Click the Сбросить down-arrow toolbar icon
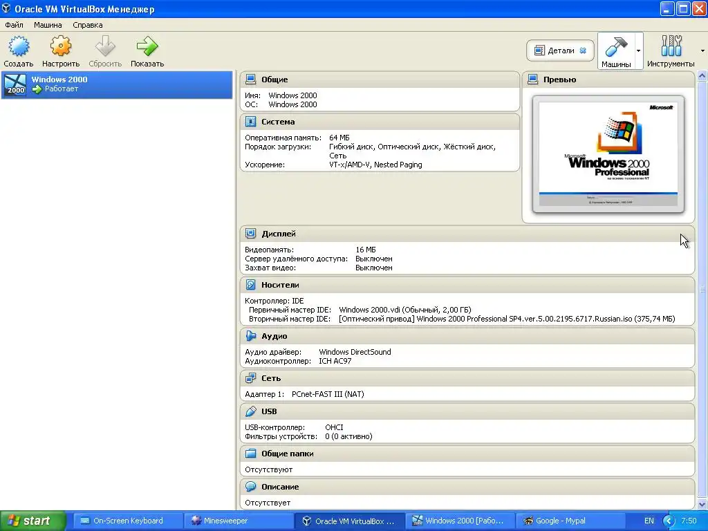The image size is (708, 531). click(x=105, y=46)
